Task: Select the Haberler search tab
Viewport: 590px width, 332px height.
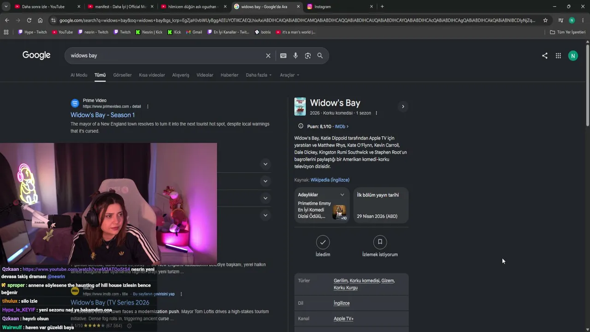Action: [x=230, y=75]
